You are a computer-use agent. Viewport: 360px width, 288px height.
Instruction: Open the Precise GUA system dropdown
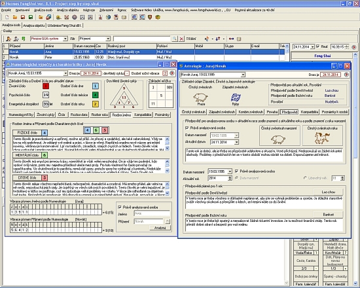coord(65,39)
